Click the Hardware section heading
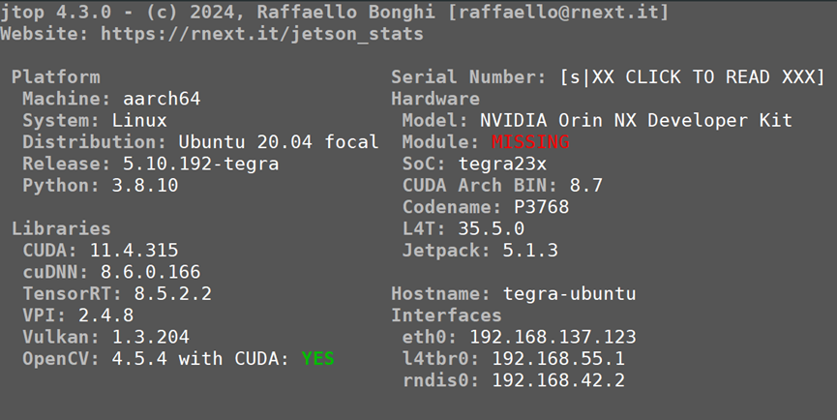This screenshot has height=420, width=837. pos(435,99)
